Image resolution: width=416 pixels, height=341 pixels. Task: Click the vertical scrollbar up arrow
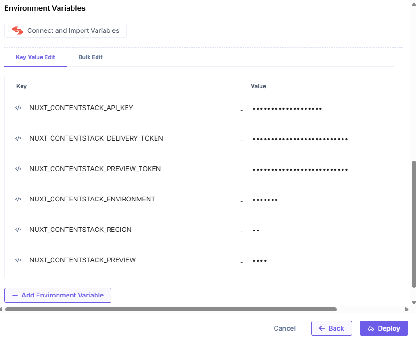(x=414, y=4)
